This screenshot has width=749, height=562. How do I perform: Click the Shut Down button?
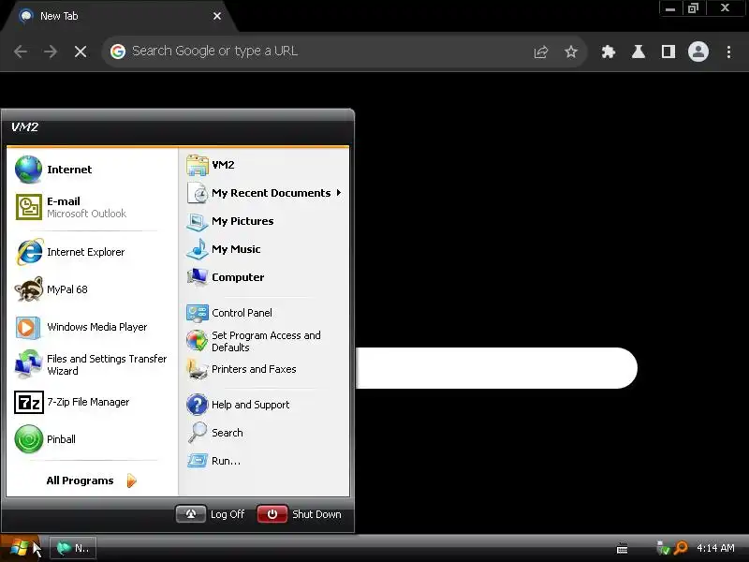(x=300, y=514)
